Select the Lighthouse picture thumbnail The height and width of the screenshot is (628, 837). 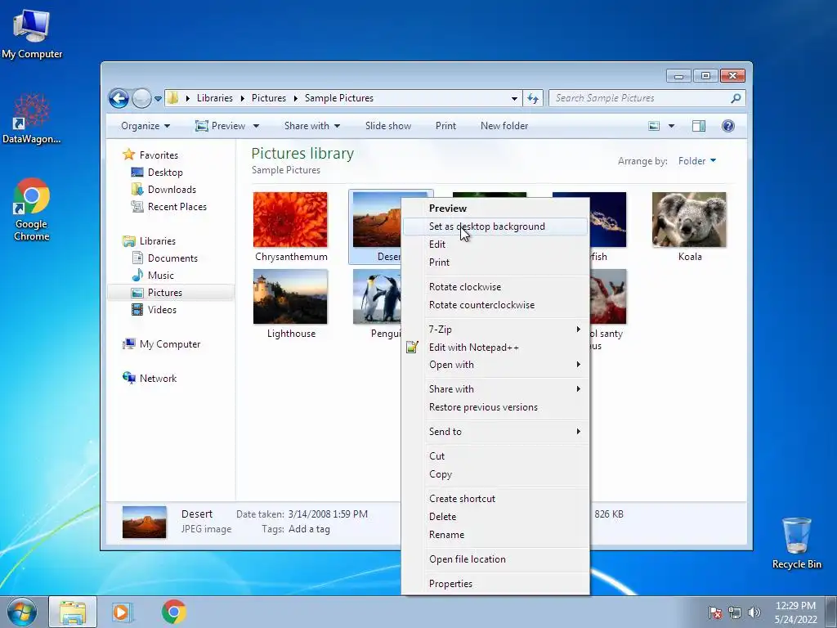(290, 296)
